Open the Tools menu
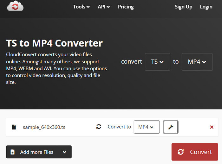The width and height of the screenshot is (222, 164). 81,7
